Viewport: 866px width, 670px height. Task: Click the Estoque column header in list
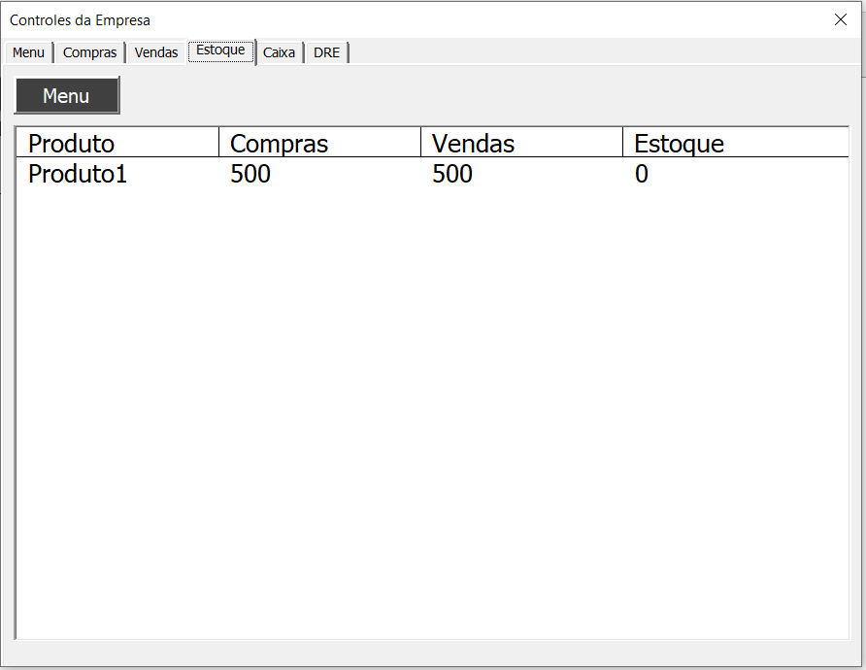(736, 143)
